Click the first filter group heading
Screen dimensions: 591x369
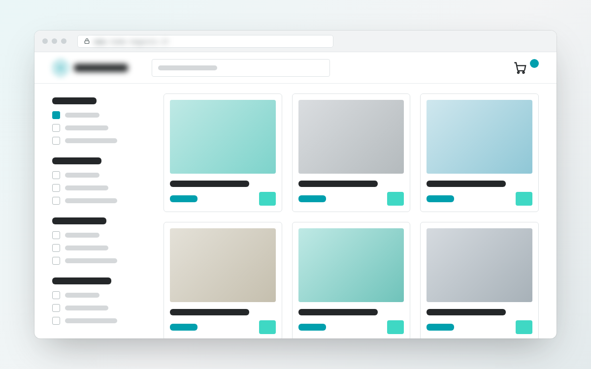click(74, 101)
